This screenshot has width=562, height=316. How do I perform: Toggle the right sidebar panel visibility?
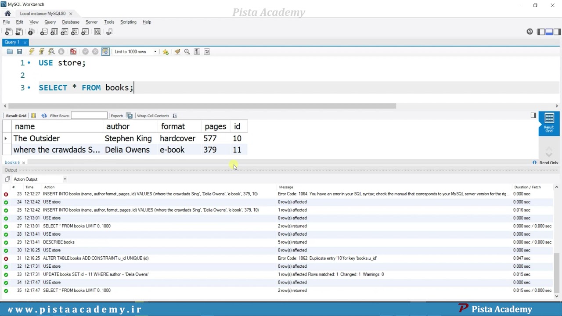[x=557, y=32]
